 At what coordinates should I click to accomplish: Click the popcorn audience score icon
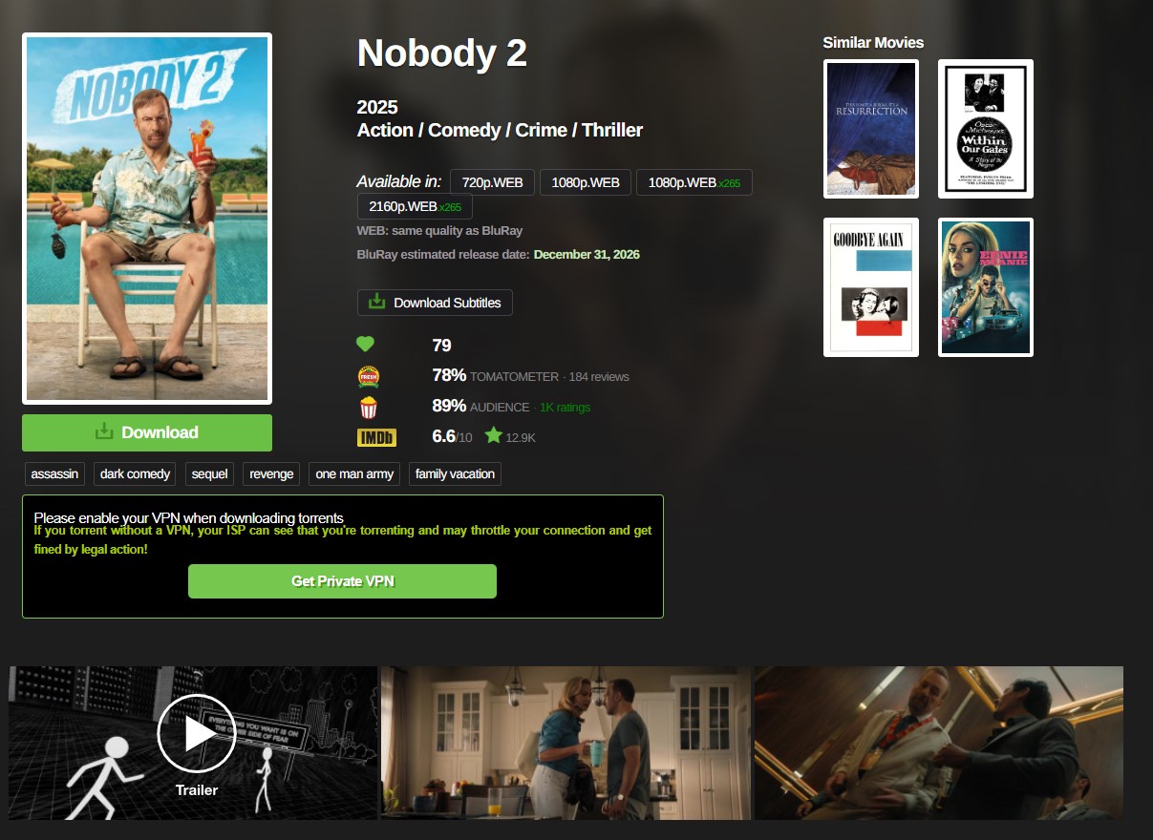tap(369, 408)
